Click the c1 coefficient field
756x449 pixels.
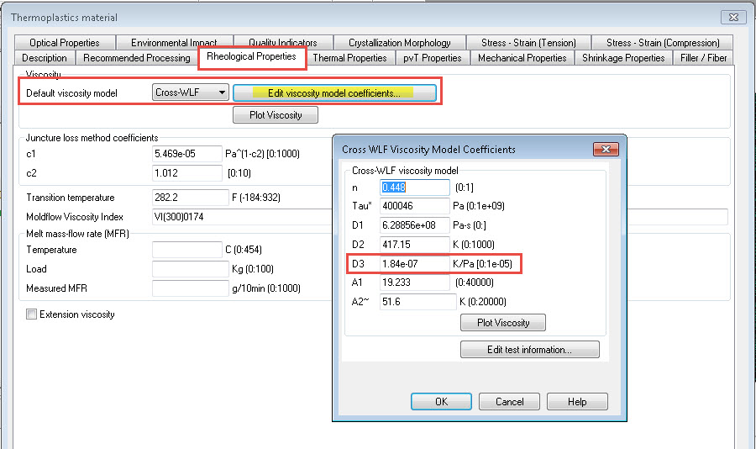[x=187, y=154]
